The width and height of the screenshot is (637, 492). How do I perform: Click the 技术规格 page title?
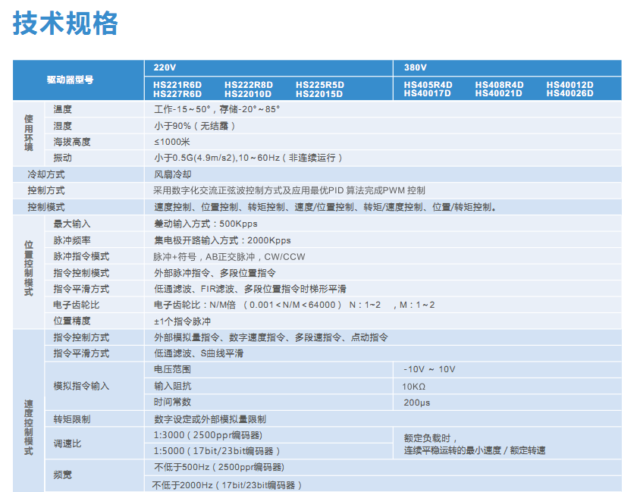[66, 24]
